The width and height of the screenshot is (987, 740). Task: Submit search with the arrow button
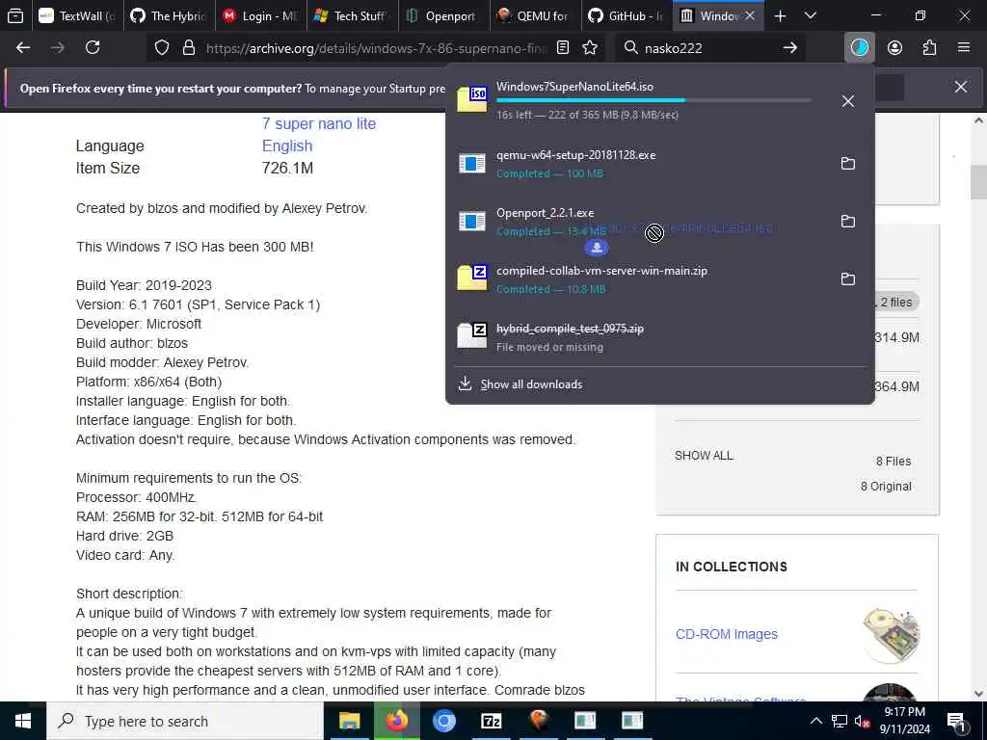coord(790,48)
